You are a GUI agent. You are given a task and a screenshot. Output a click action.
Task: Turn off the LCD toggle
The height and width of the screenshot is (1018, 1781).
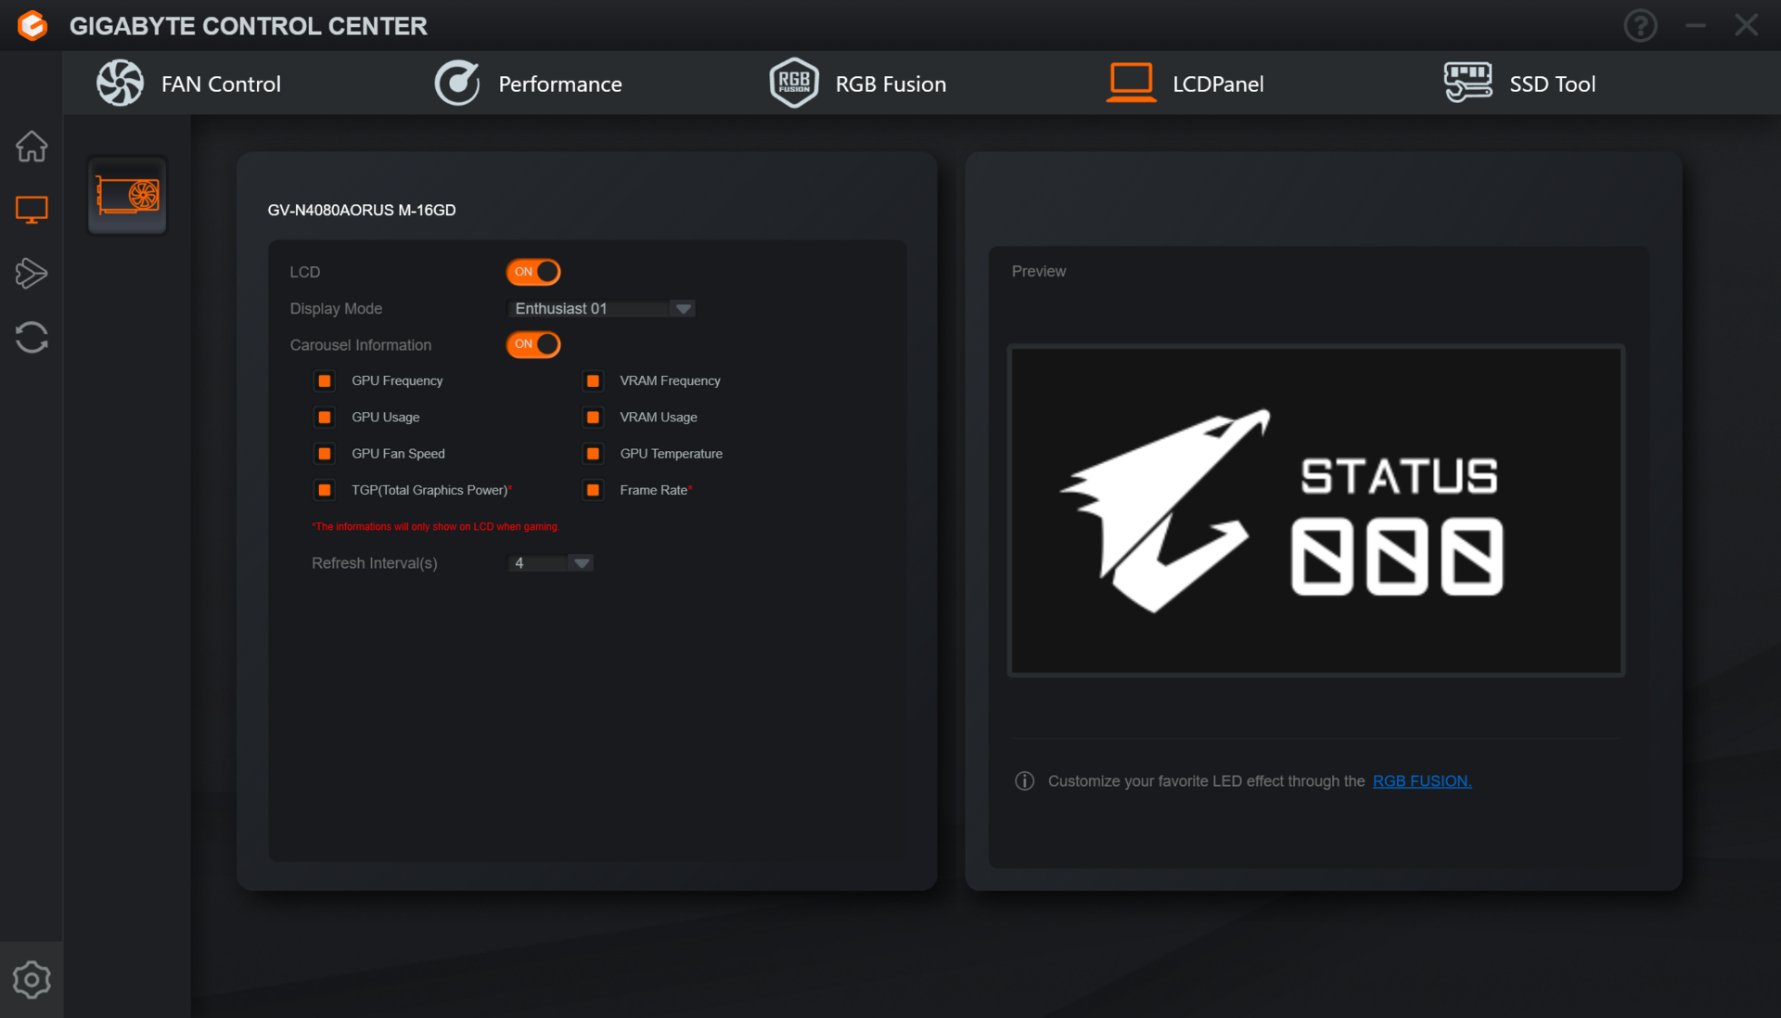(533, 272)
